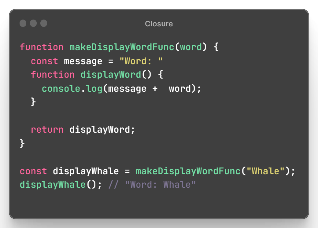Click the "Whale" string argument
318x228 pixels.
tap(265, 171)
